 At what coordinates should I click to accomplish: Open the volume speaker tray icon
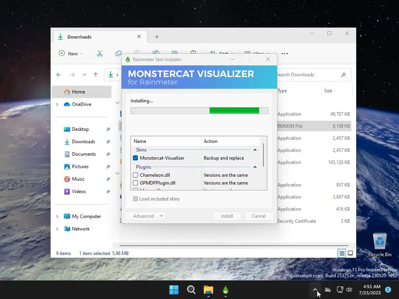pos(349,290)
